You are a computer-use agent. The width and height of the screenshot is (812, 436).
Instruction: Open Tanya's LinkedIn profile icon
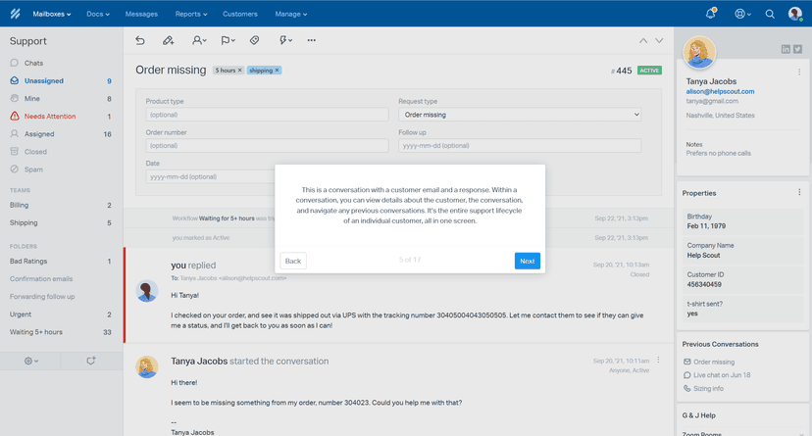(786, 49)
